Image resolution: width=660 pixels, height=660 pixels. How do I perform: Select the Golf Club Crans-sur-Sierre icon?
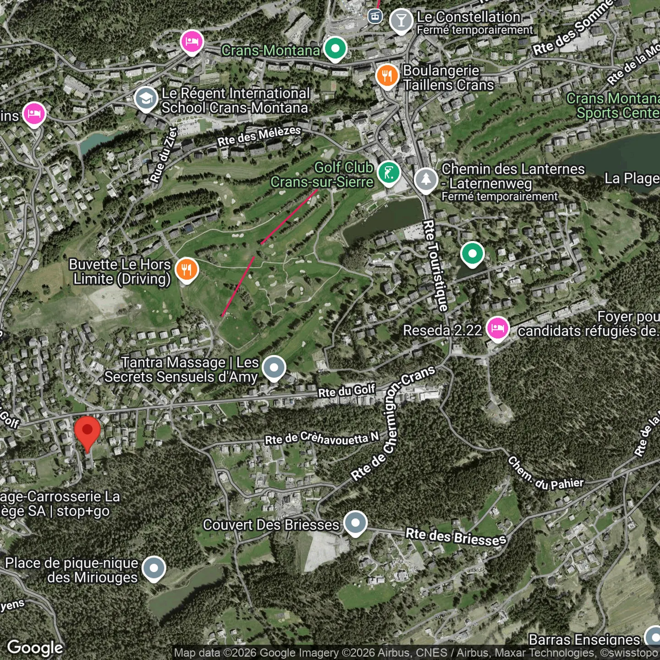389,174
